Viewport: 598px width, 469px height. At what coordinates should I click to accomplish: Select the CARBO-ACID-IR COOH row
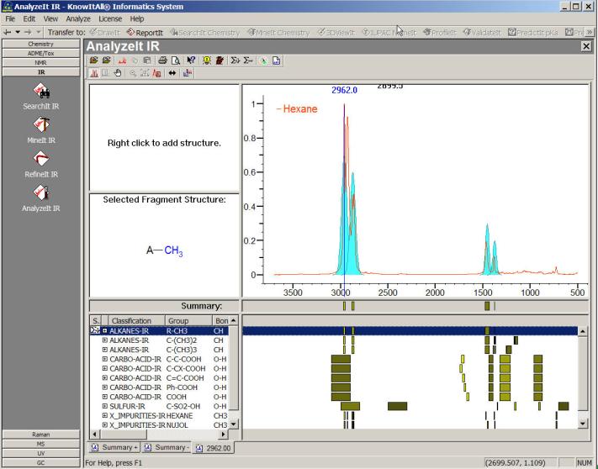click(160, 397)
